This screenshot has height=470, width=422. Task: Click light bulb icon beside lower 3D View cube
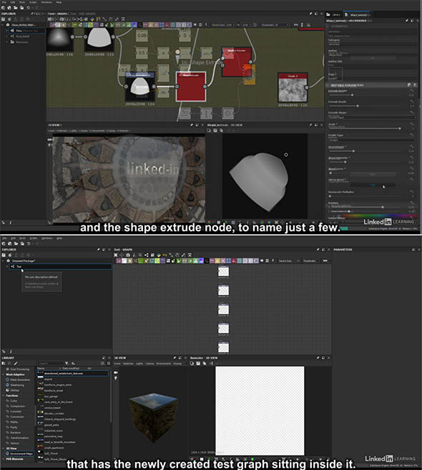click(x=116, y=378)
